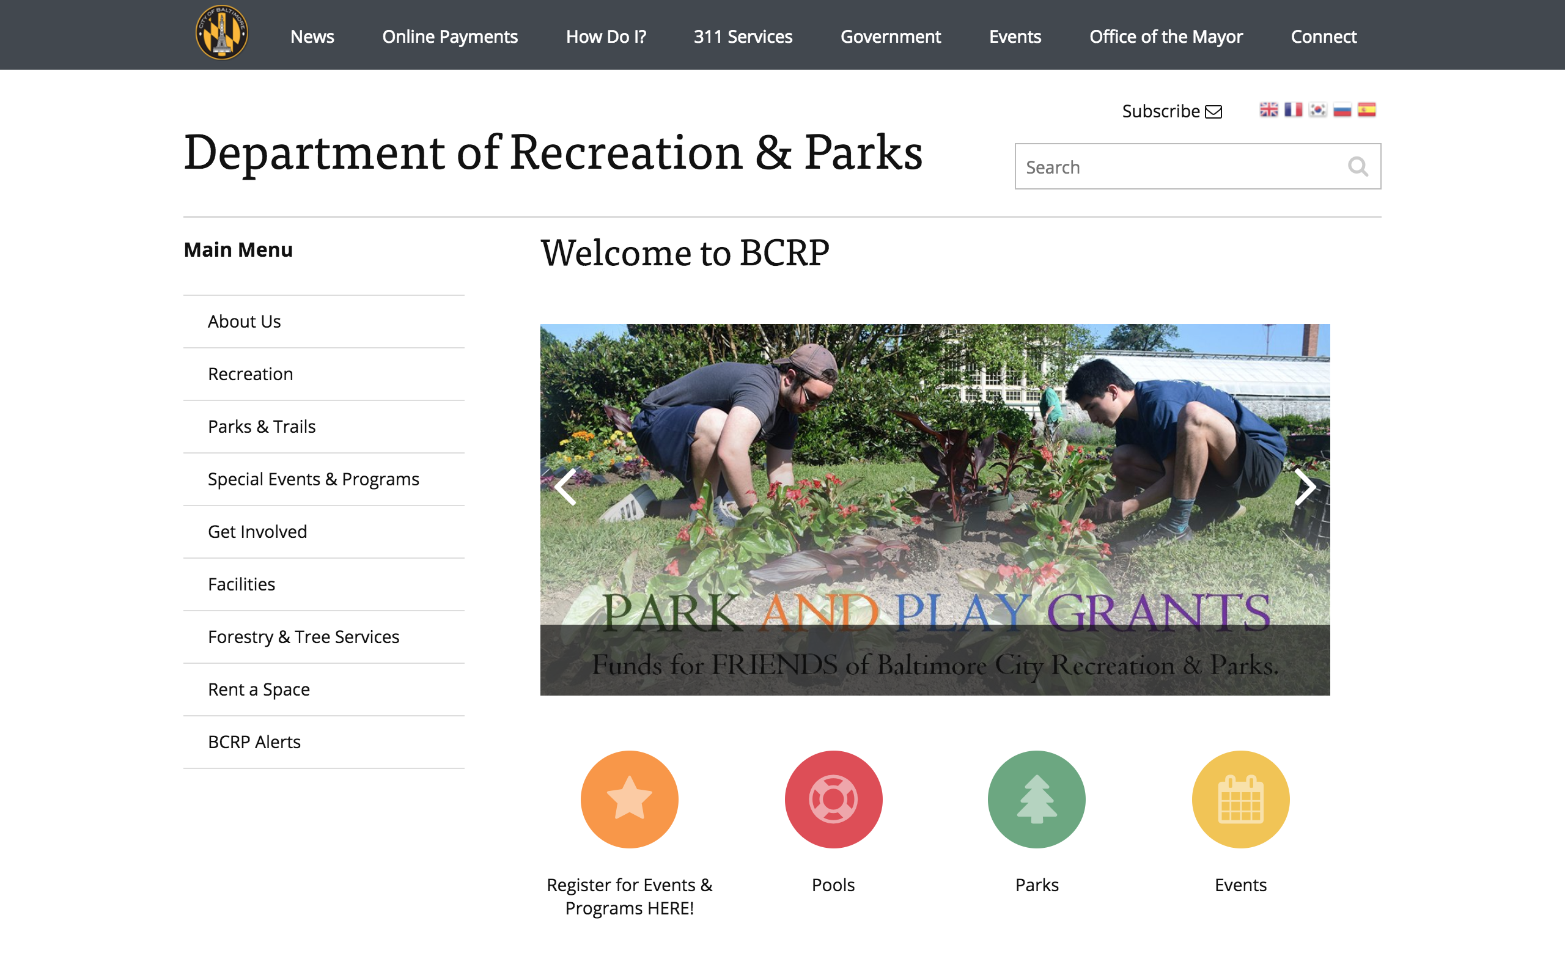Select the Russian flag language icon
Screen dimensions: 1565x978
click(x=1342, y=110)
